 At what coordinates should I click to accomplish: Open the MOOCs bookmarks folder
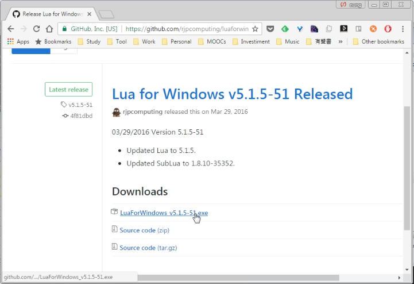tap(212, 41)
